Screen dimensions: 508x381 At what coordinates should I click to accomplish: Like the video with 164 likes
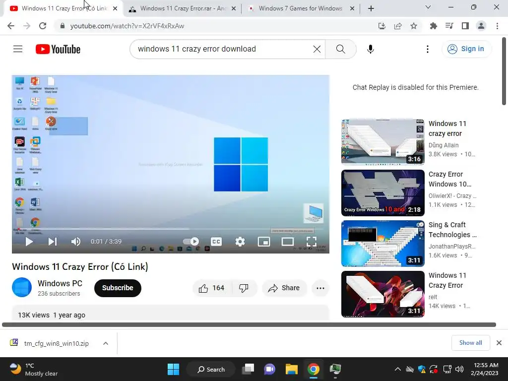[212, 288]
